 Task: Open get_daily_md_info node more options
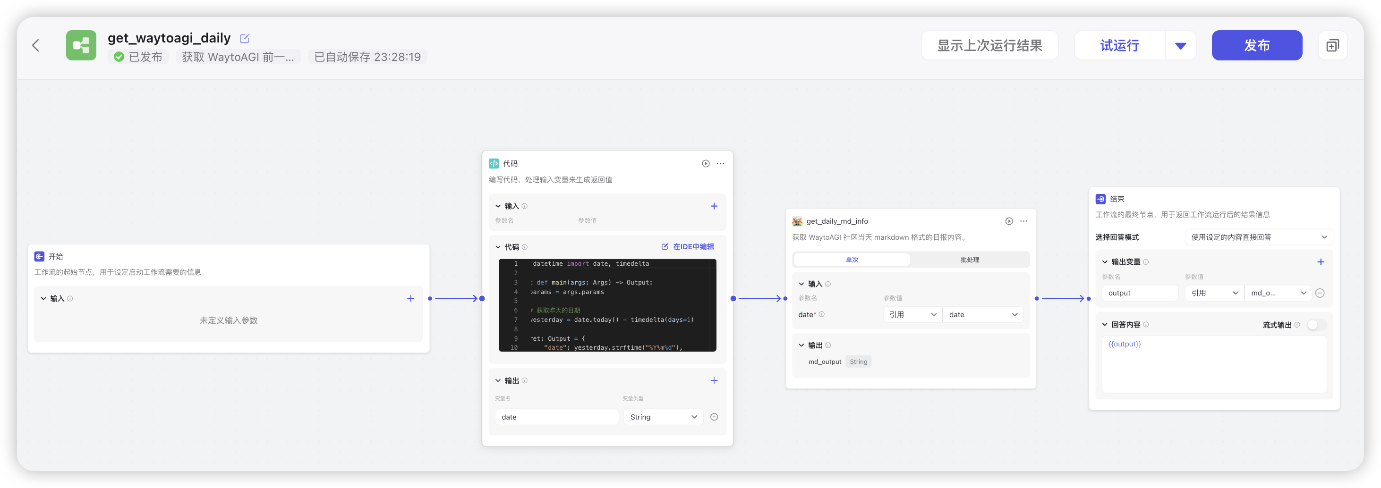(x=1024, y=221)
